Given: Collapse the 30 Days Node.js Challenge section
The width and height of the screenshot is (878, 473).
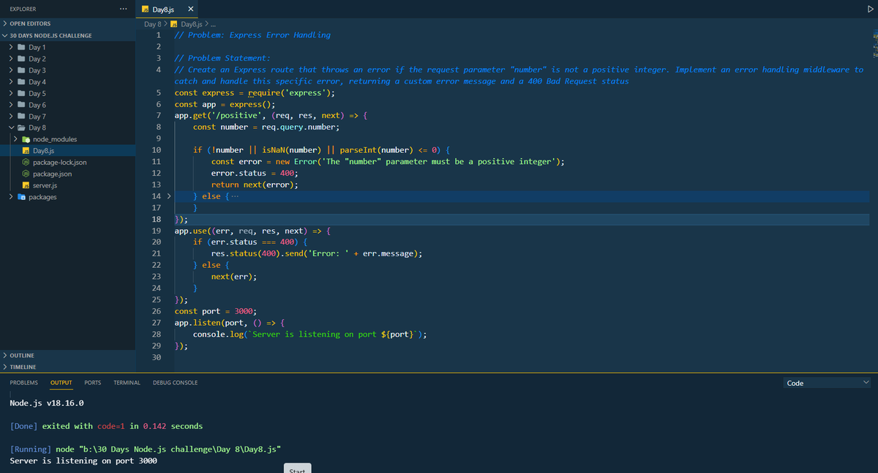Looking at the screenshot, I should [67, 35].
